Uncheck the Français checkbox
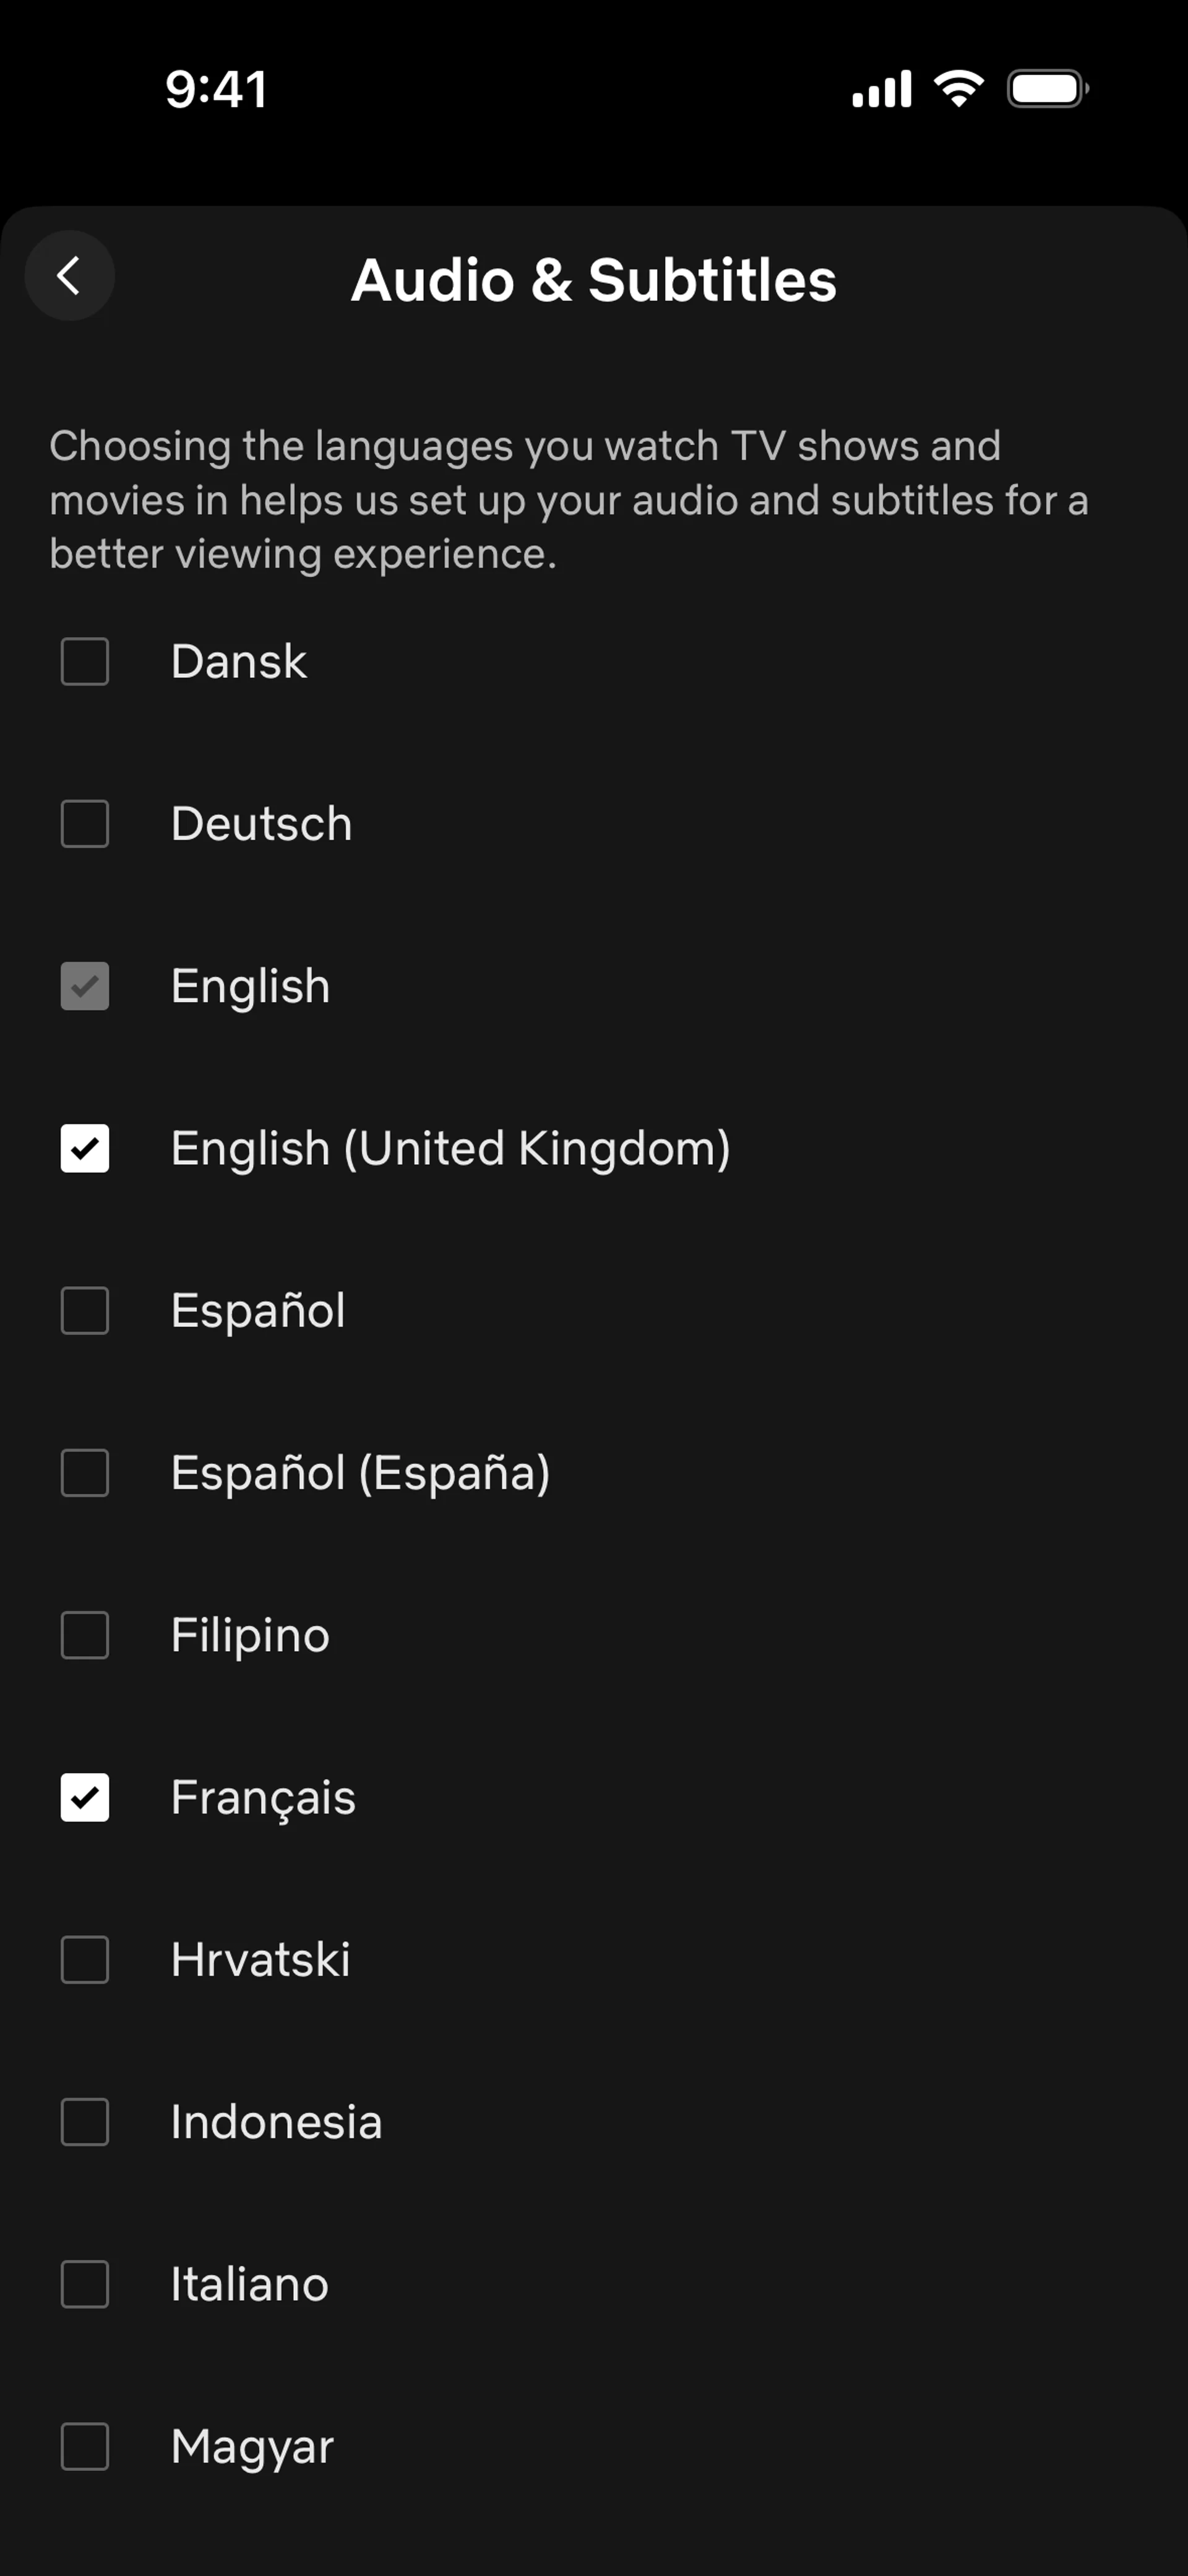Screen dimensions: 1188x2576 (85, 1798)
